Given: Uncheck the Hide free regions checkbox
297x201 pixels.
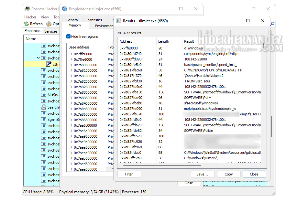Looking at the screenshot, I should [68, 36].
